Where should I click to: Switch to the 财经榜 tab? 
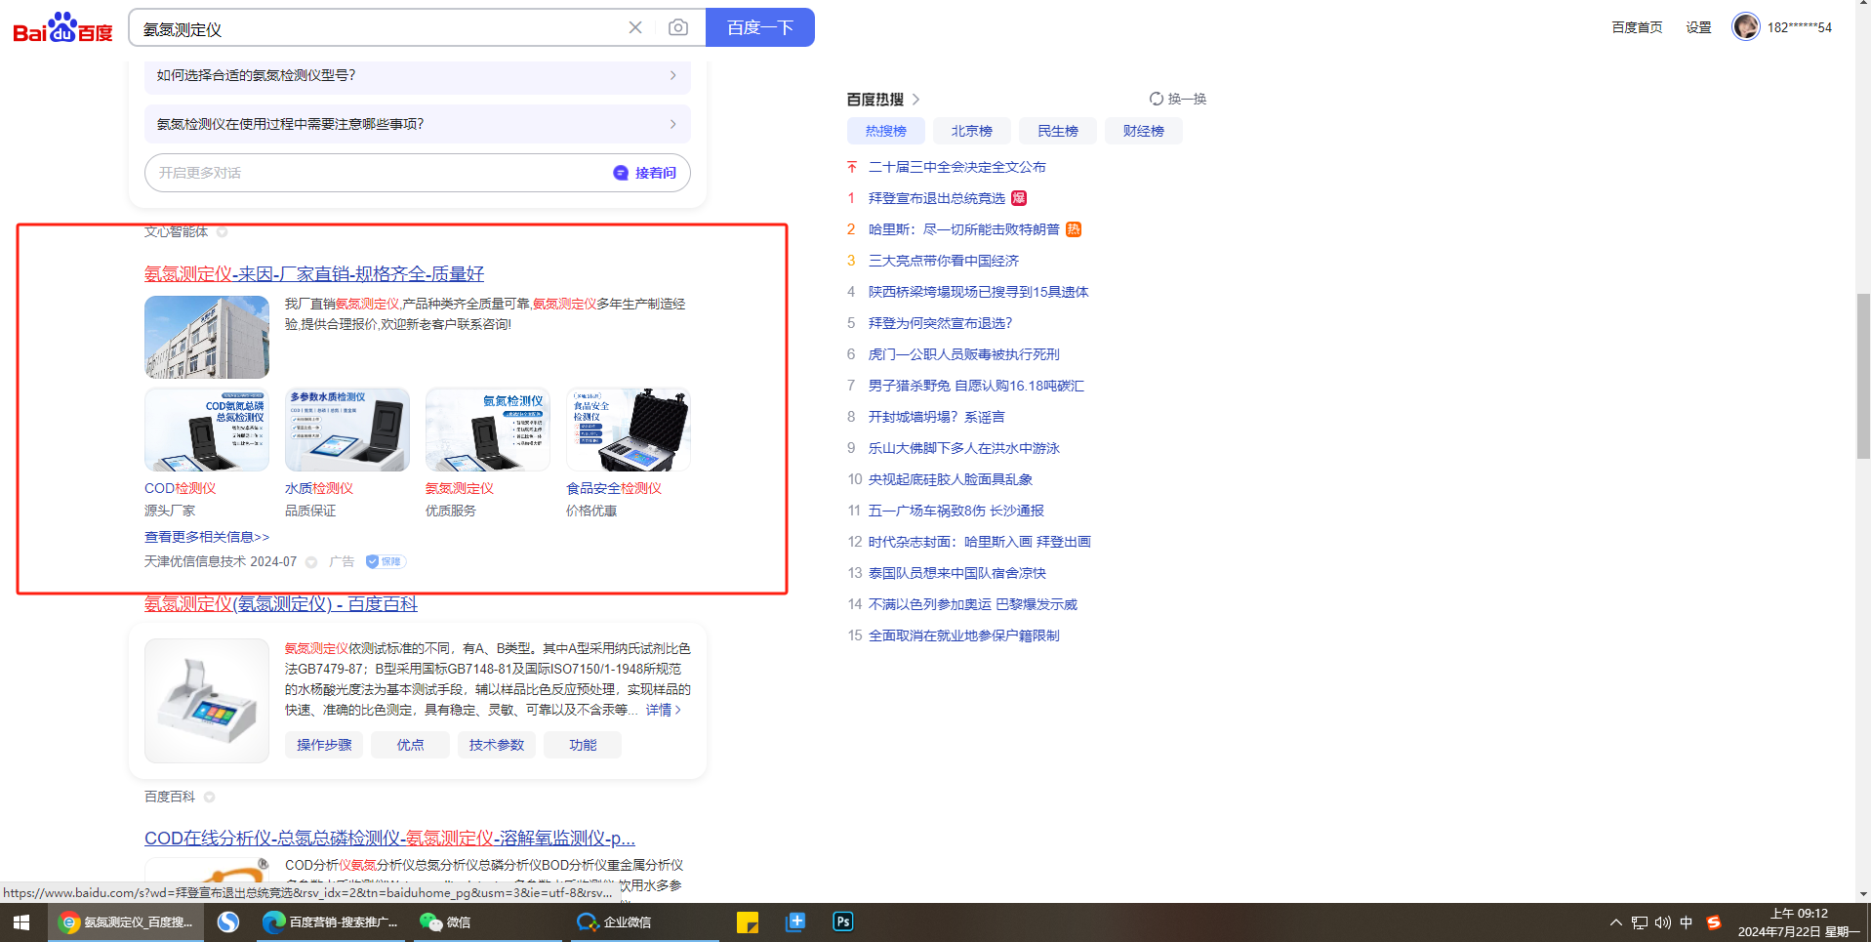click(1143, 131)
